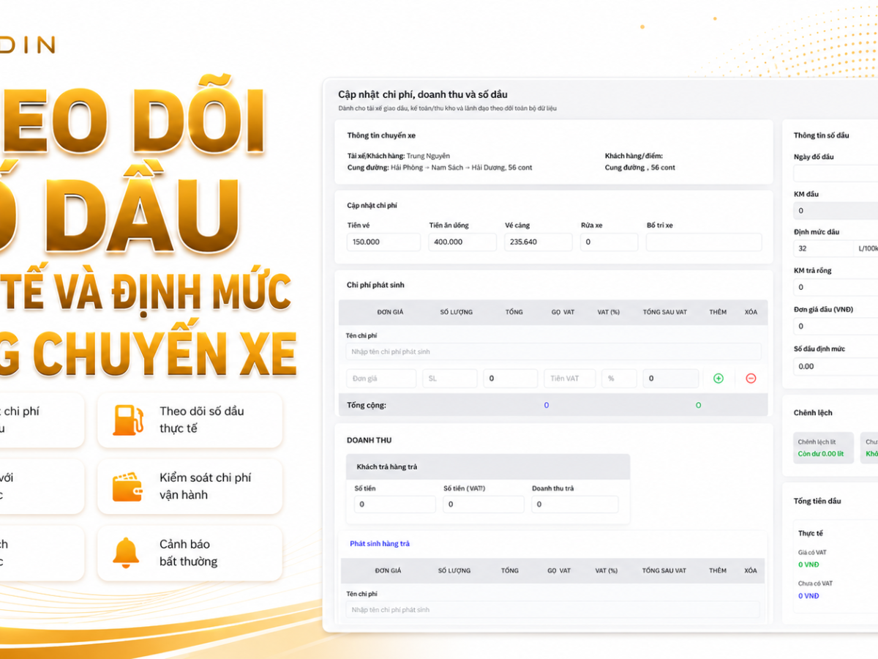Click the Tiền VAT input field

569,379
